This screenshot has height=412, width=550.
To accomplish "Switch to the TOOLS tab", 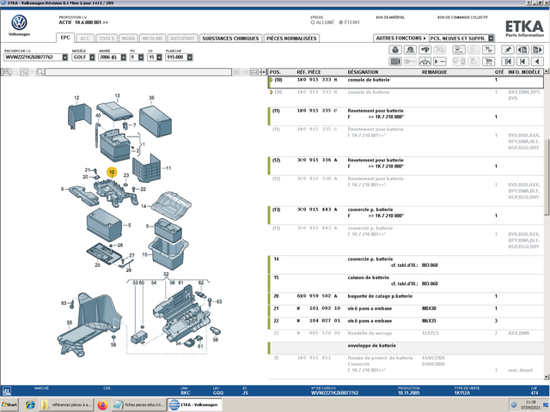I will [x=107, y=38].
